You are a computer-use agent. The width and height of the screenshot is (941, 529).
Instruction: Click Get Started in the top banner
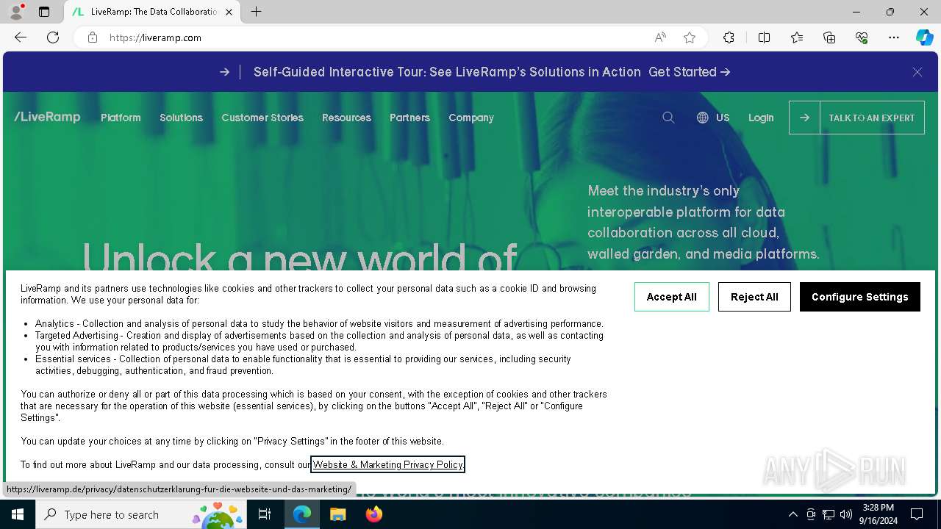coord(689,72)
